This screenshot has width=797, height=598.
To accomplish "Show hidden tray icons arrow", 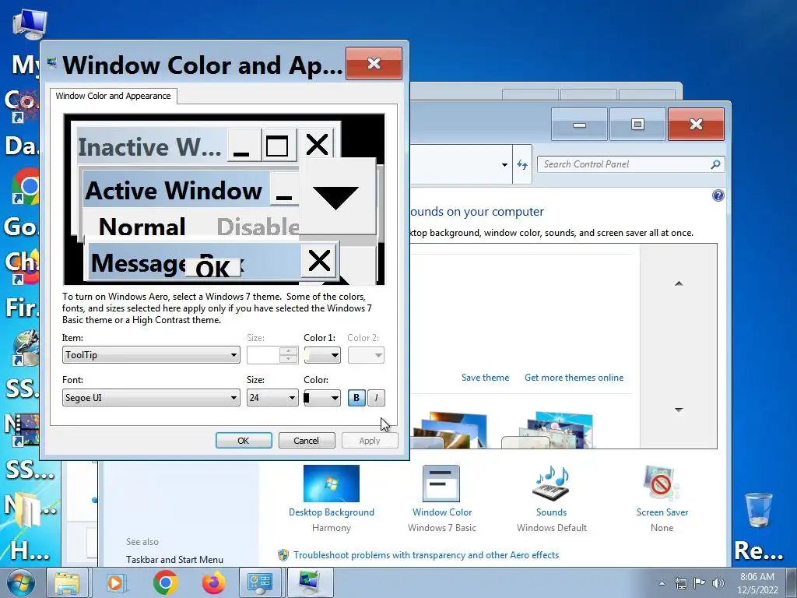I will point(662,583).
